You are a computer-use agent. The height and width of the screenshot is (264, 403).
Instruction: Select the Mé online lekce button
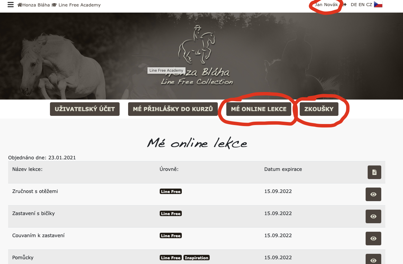[x=259, y=109]
